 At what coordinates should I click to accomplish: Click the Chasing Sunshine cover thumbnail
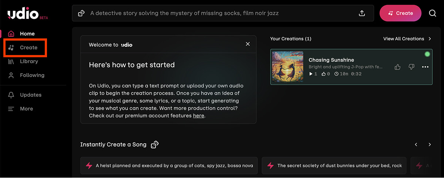point(288,67)
